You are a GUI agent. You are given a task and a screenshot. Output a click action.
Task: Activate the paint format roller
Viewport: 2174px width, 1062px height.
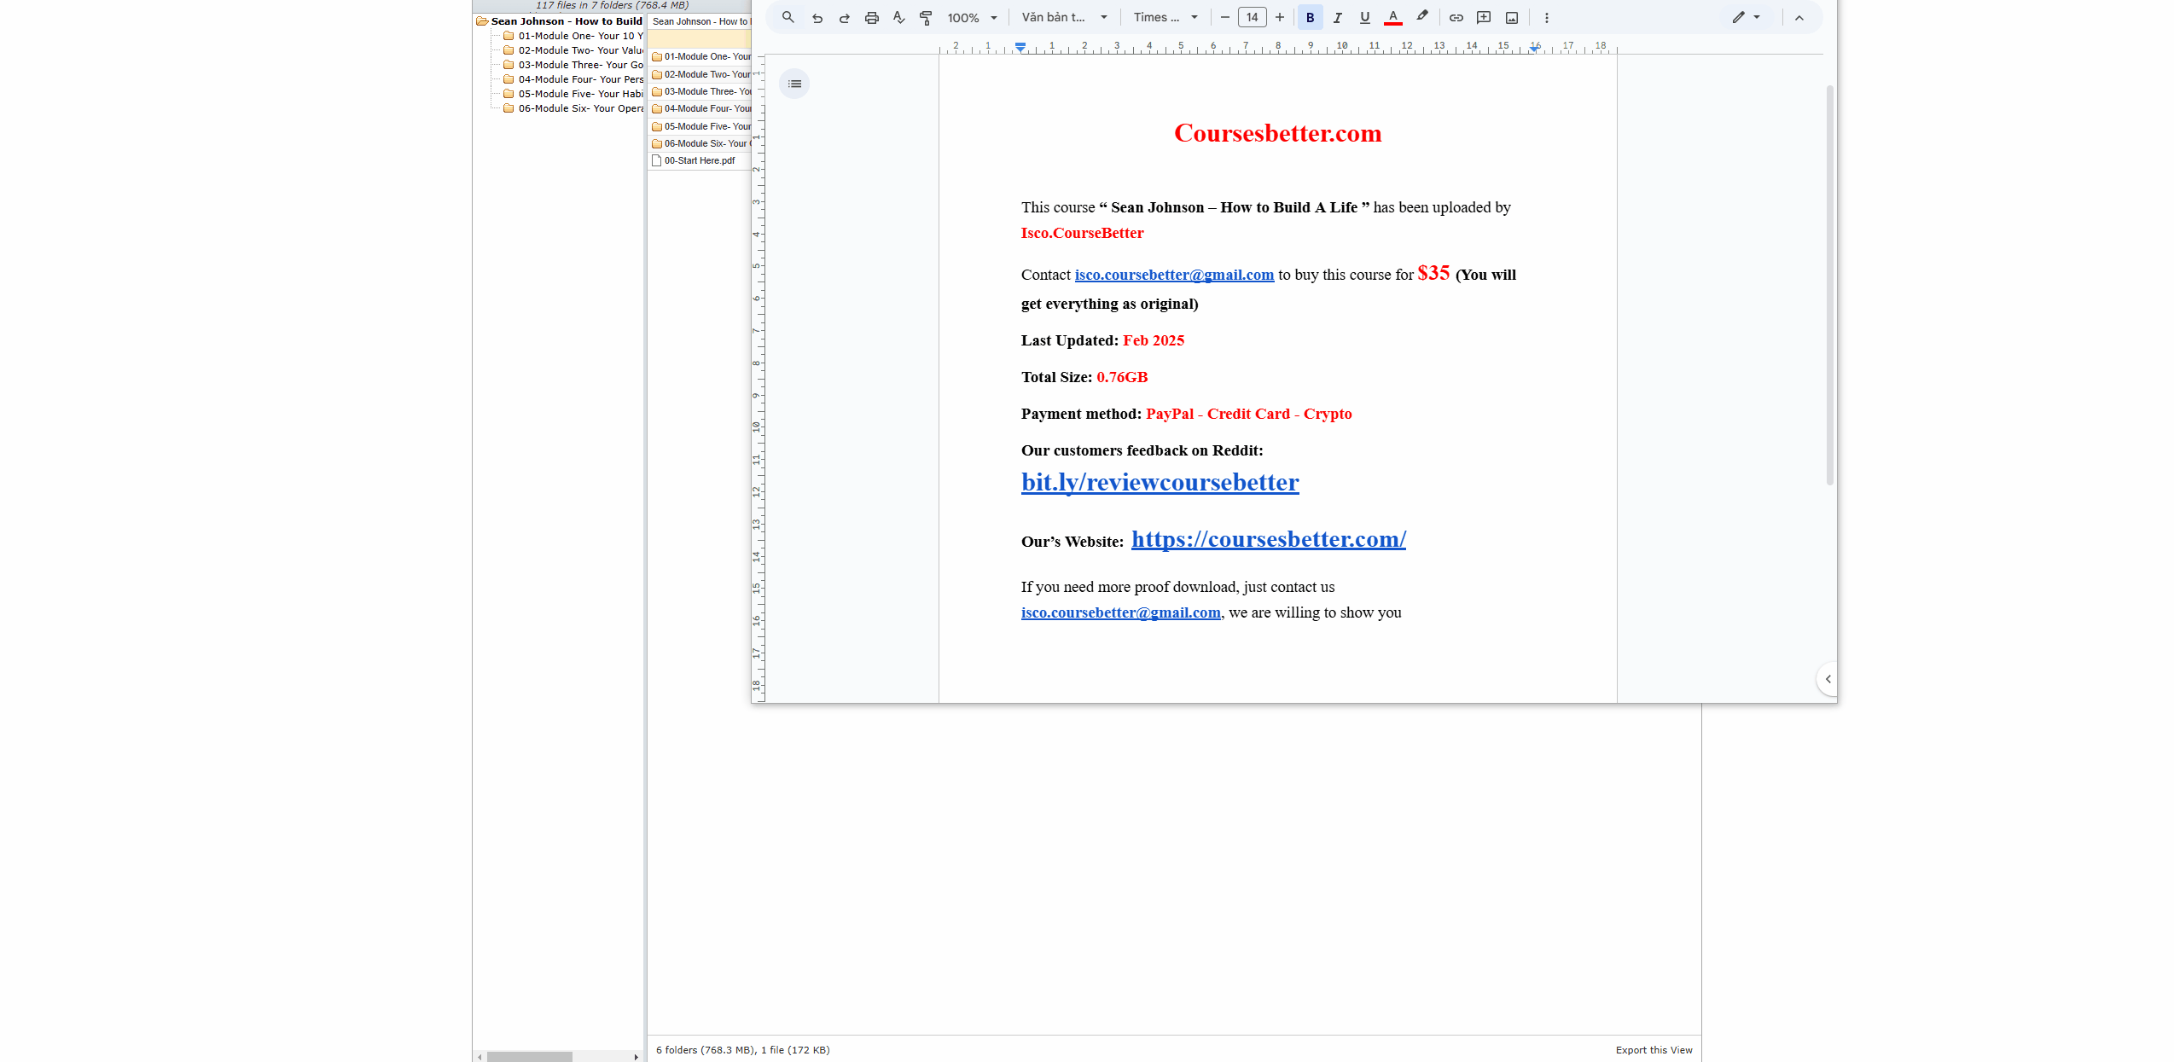[926, 17]
